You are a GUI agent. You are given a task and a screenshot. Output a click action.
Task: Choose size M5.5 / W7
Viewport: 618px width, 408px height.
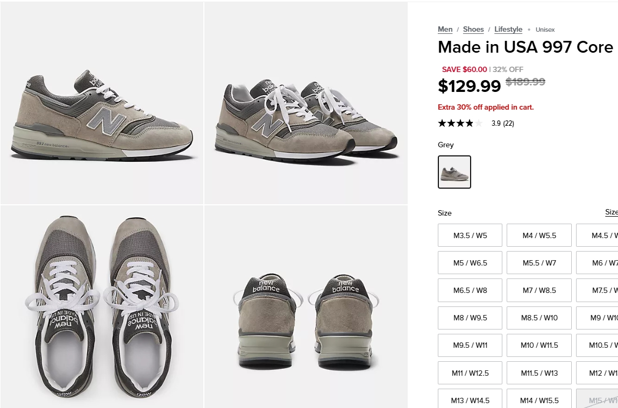[539, 263]
